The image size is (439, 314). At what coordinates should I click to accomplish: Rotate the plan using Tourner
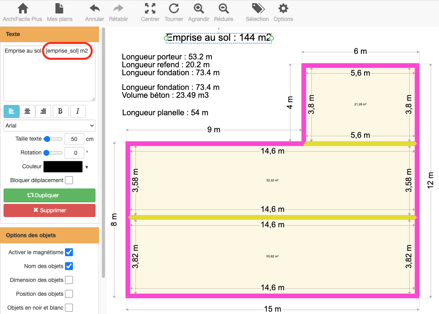[174, 12]
